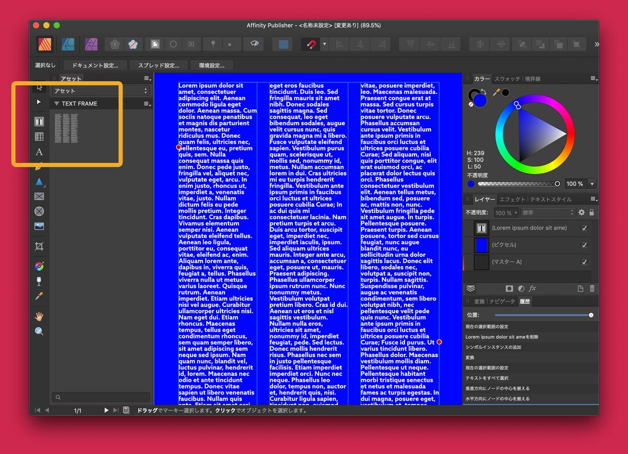628x454 pixels.
Task: Select the View hand tool
Action: click(x=39, y=316)
